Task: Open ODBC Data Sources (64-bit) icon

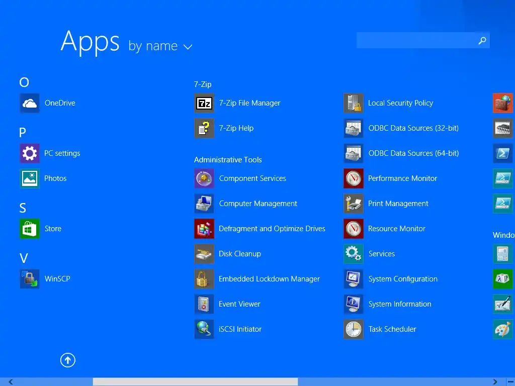Action: (354, 153)
